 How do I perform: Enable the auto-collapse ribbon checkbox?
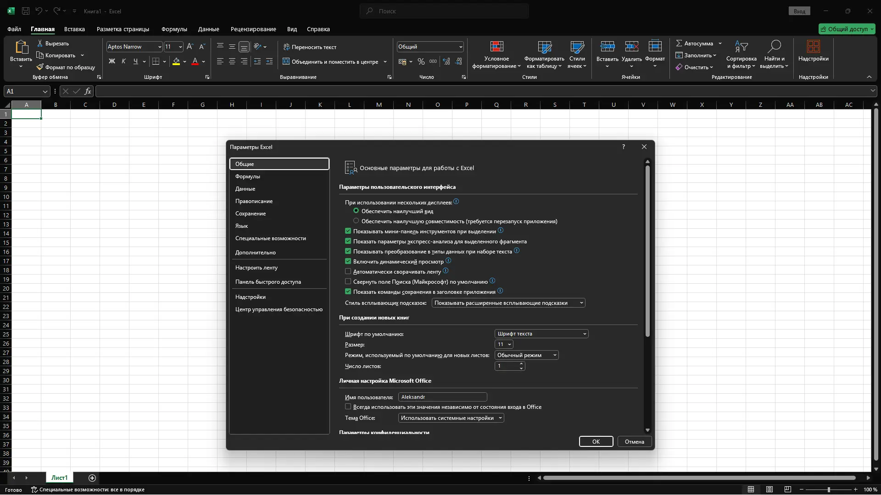click(348, 271)
